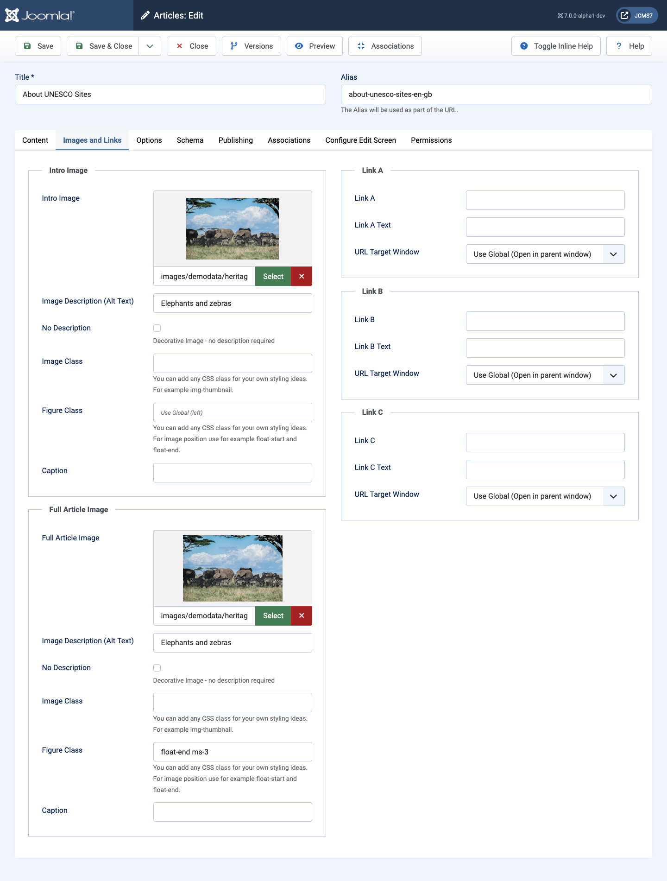Select a Full Article Image file

point(273,615)
